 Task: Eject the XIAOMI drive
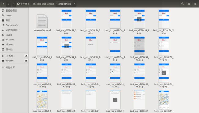[26, 61]
